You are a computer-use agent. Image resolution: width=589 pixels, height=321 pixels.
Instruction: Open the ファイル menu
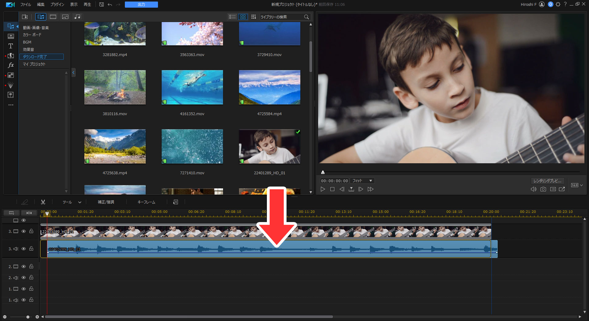25,5
